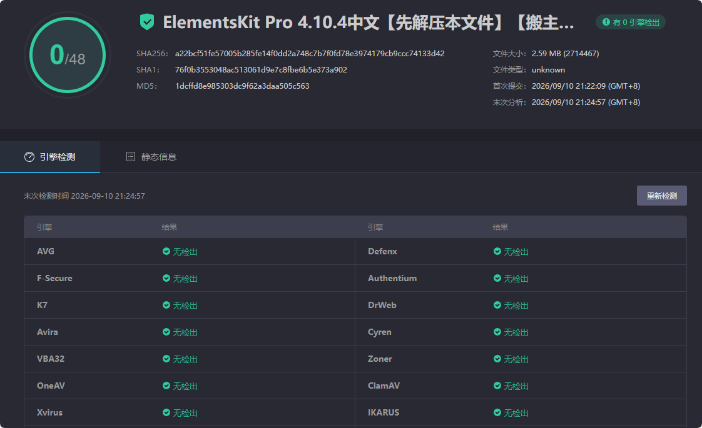Click the right 结果 column header
702x428 pixels.
point(500,227)
